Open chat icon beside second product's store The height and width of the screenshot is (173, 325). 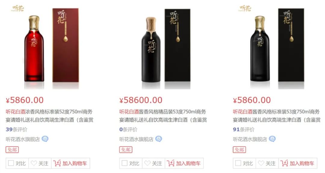click(x=159, y=139)
